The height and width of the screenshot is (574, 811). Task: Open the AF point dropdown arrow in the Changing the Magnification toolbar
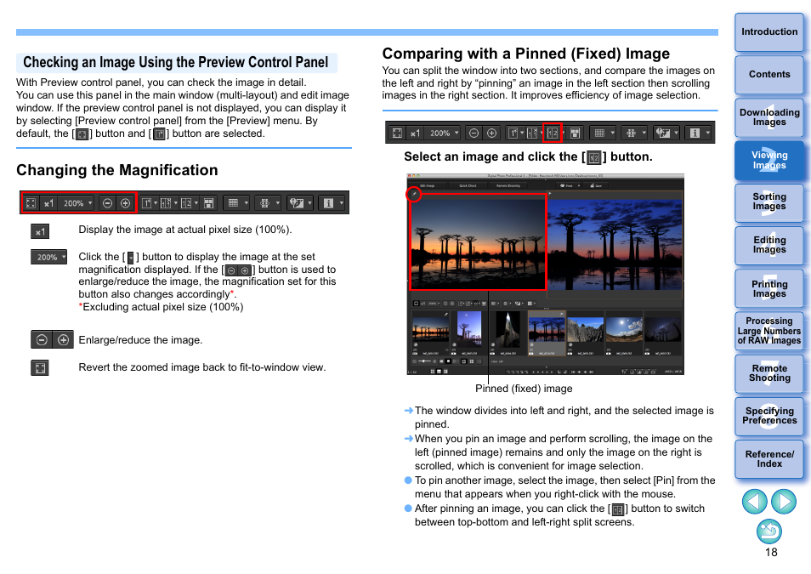(x=278, y=203)
